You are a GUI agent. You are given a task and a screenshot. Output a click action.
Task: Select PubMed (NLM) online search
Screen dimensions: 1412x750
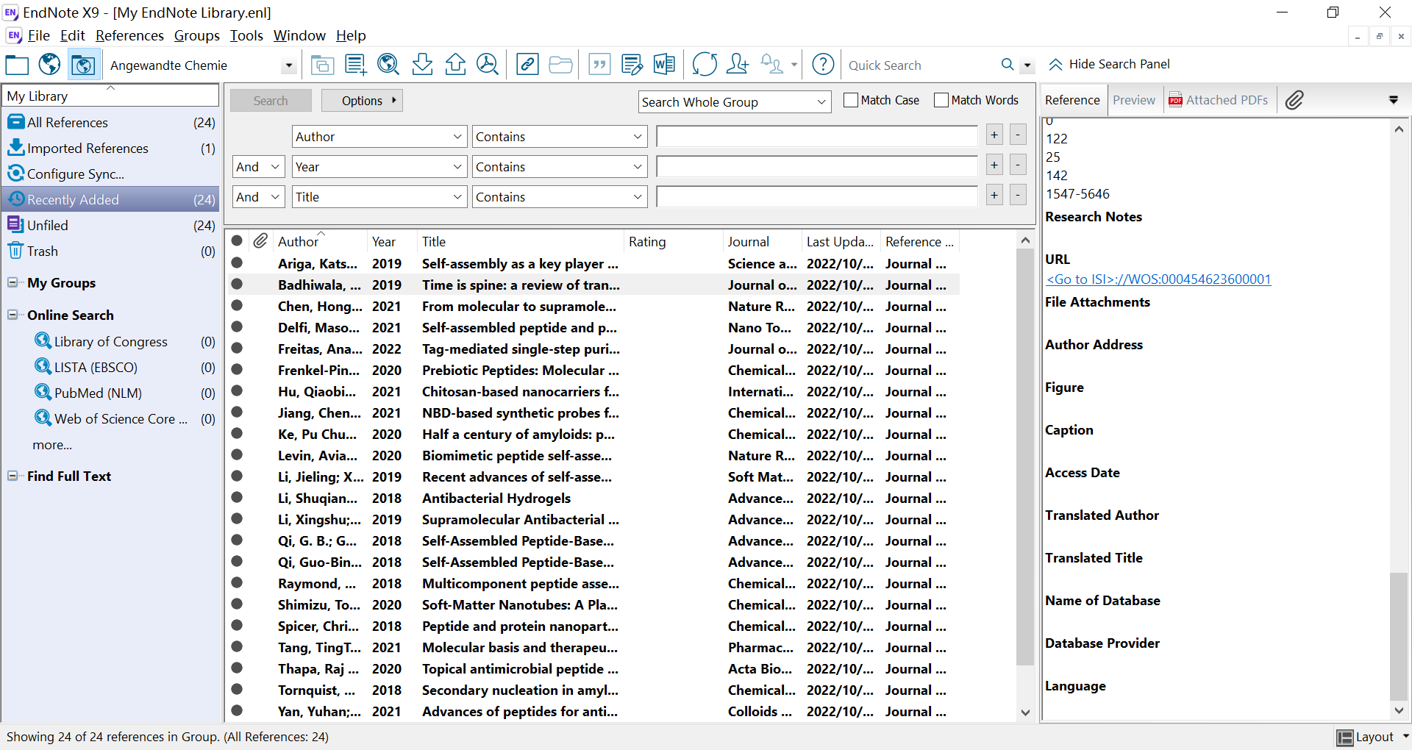[x=98, y=393]
